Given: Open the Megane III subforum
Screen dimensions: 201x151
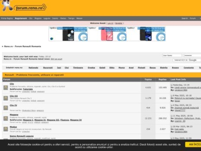Looking at the screenshot, I should pyautogui.click(x=53, y=120).
